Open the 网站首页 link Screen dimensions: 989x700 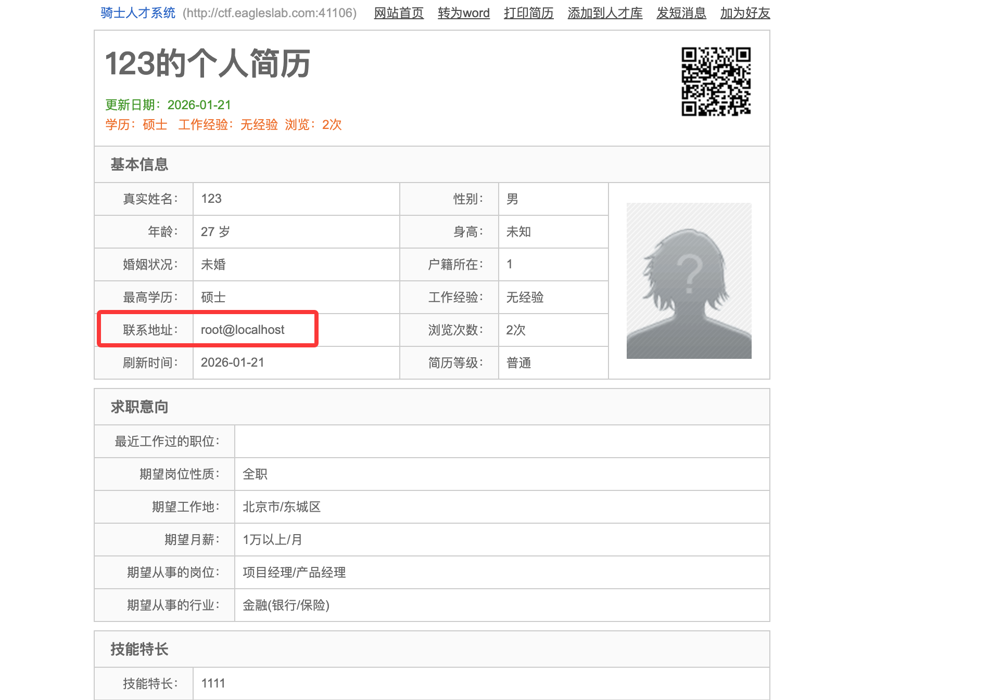pos(399,13)
